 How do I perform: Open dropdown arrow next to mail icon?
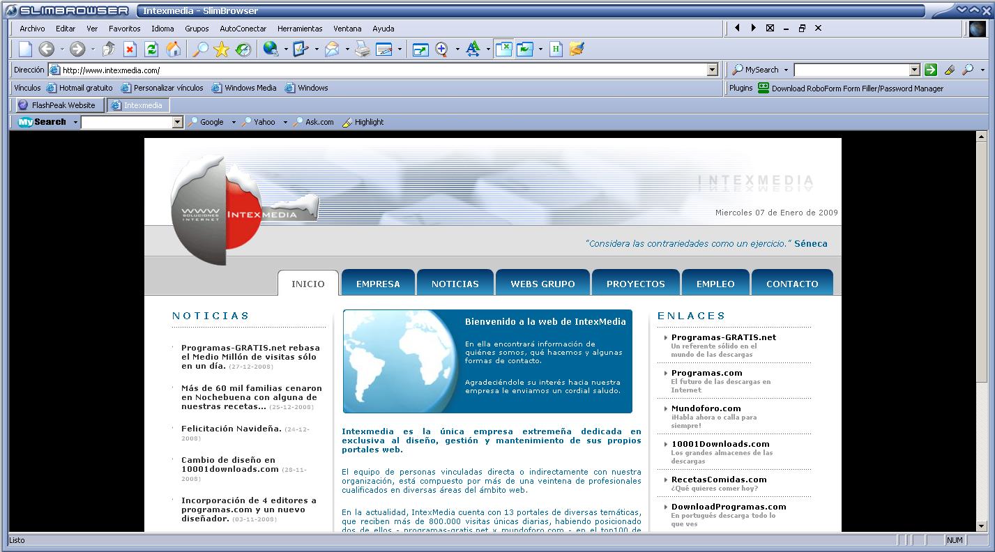347,49
